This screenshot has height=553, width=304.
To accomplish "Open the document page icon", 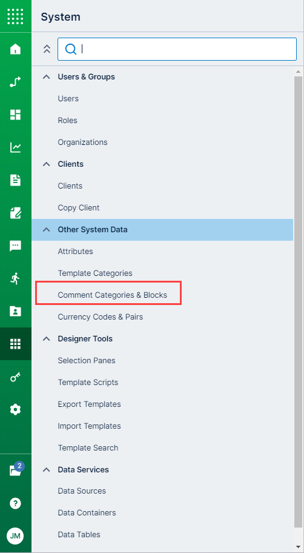I will 15,180.
